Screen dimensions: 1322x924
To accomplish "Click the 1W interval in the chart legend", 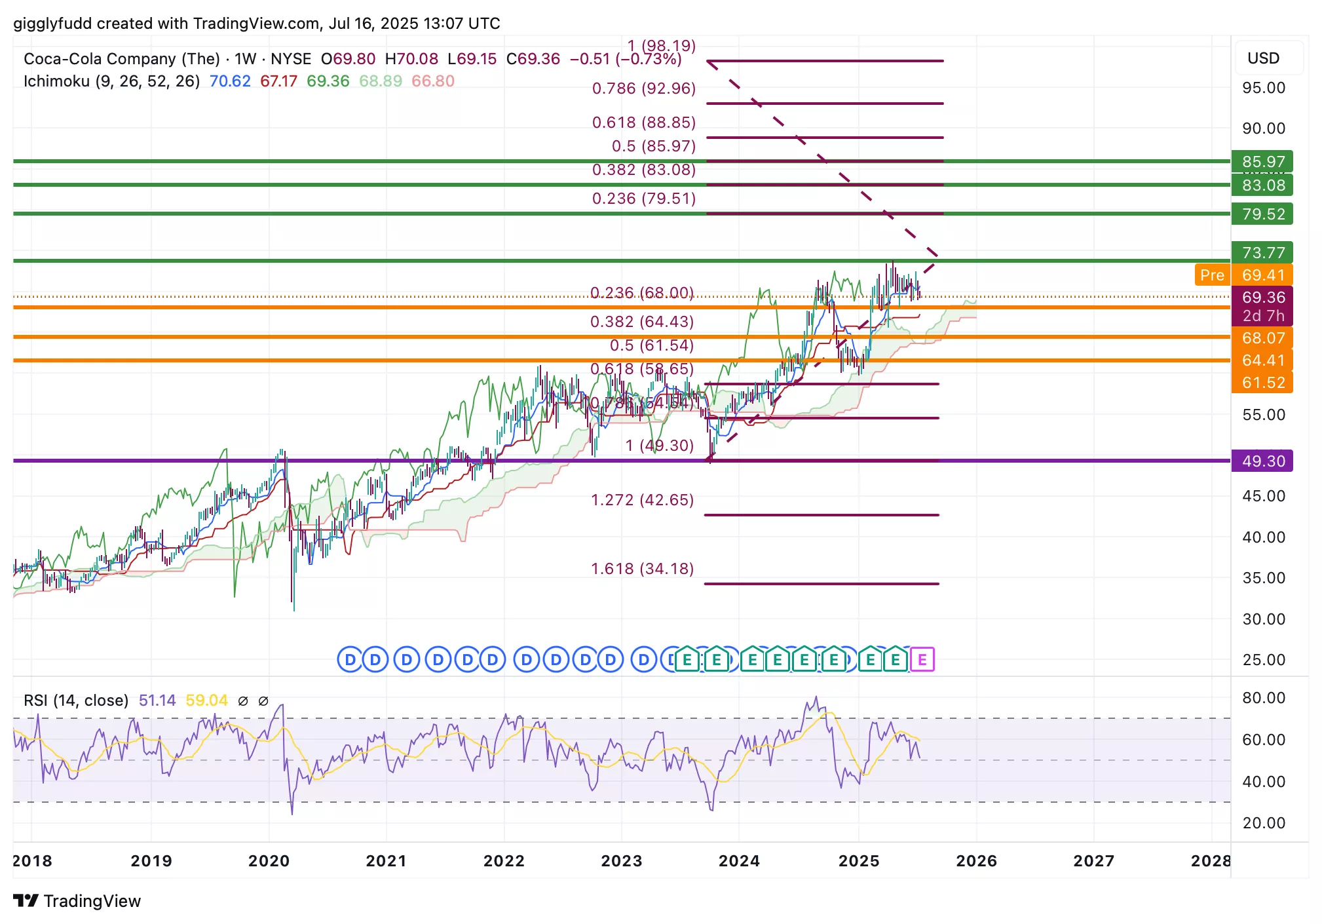I will tap(246, 59).
